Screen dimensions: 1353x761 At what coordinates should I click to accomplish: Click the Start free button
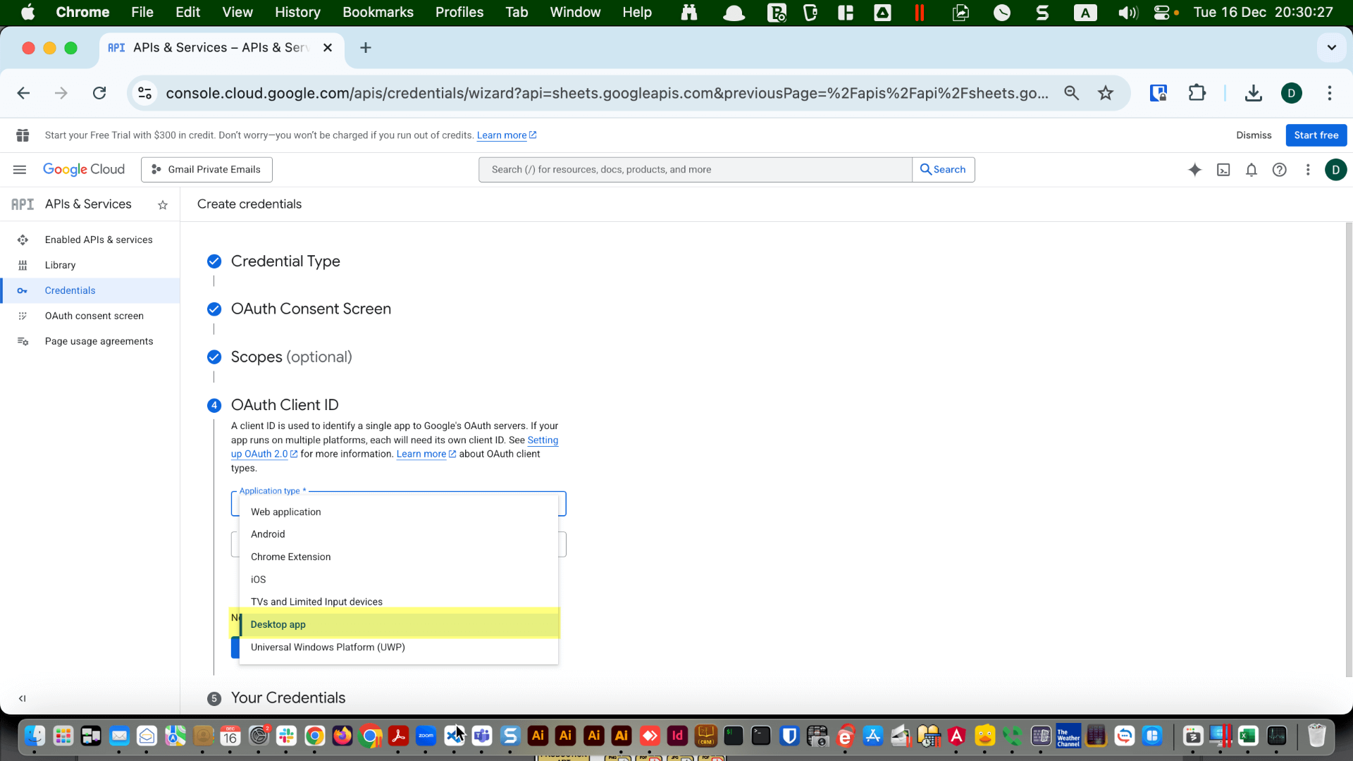[1315, 135]
